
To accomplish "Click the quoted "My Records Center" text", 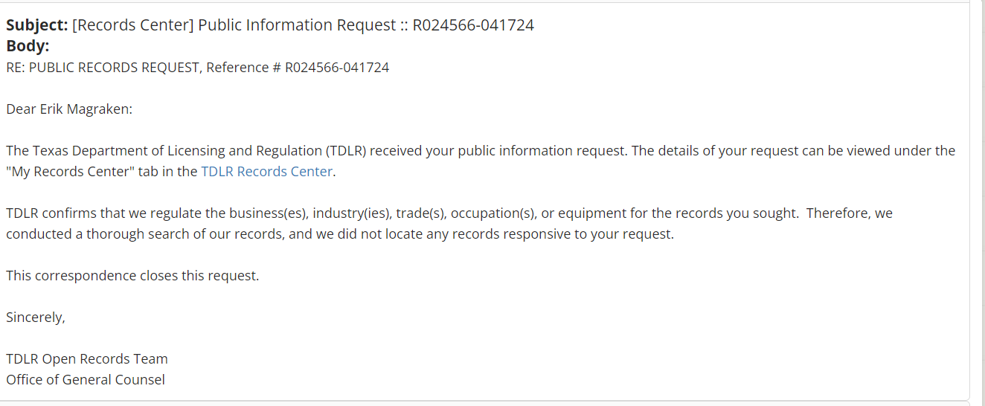I will pyautogui.click(x=71, y=172).
